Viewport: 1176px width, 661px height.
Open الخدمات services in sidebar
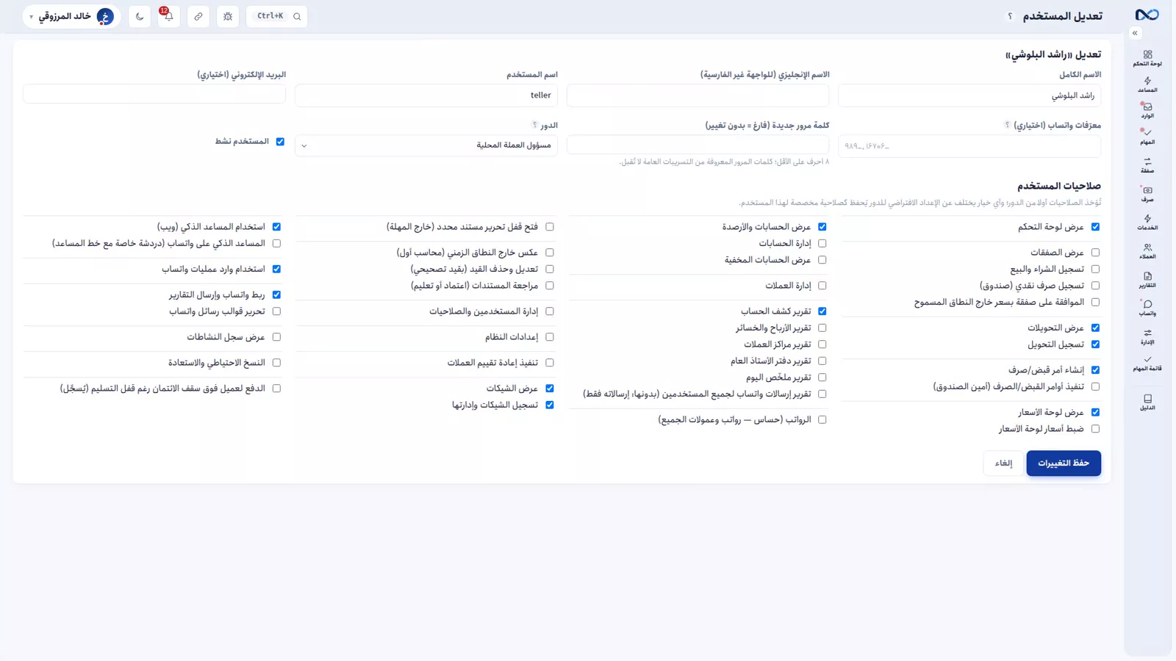click(1147, 222)
